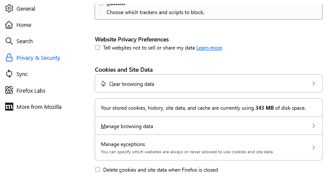Check Delete cookies when Firefox is closed
This screenshot has height=181, width=326.
98,169
